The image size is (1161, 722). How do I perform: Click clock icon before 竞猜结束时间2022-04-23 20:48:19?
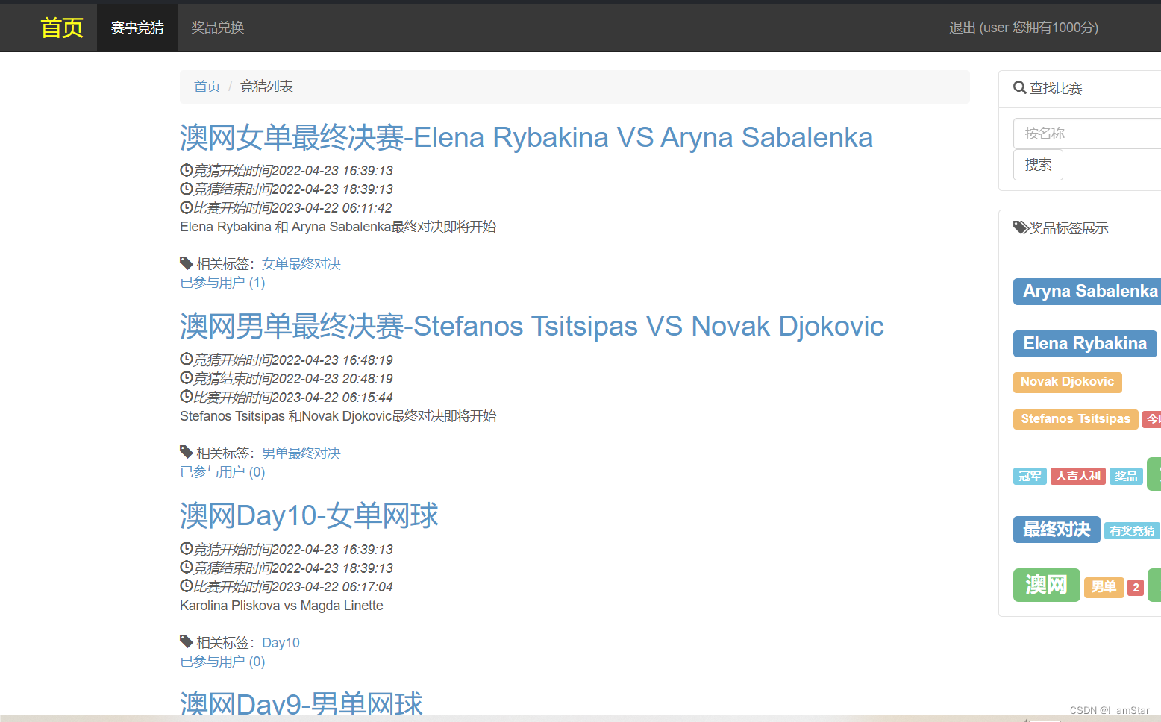pyautogui.click(x=187, y=378)
